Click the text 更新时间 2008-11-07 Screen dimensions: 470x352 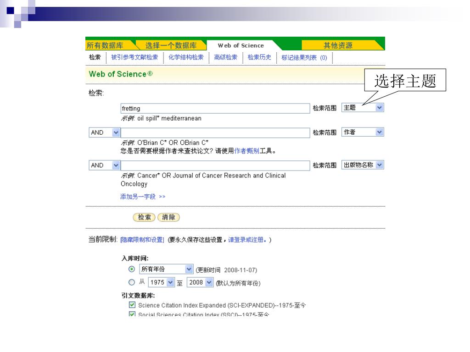[x=226, y=270]
